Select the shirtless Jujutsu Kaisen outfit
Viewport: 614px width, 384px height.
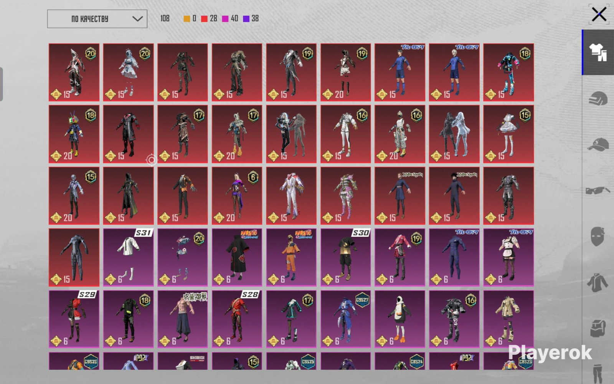[x=183, y=319]
